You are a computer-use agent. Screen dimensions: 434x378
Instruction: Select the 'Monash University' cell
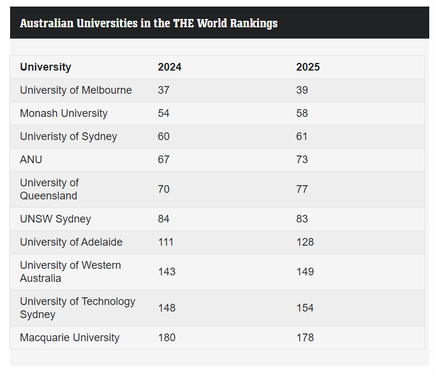point(64,113)
